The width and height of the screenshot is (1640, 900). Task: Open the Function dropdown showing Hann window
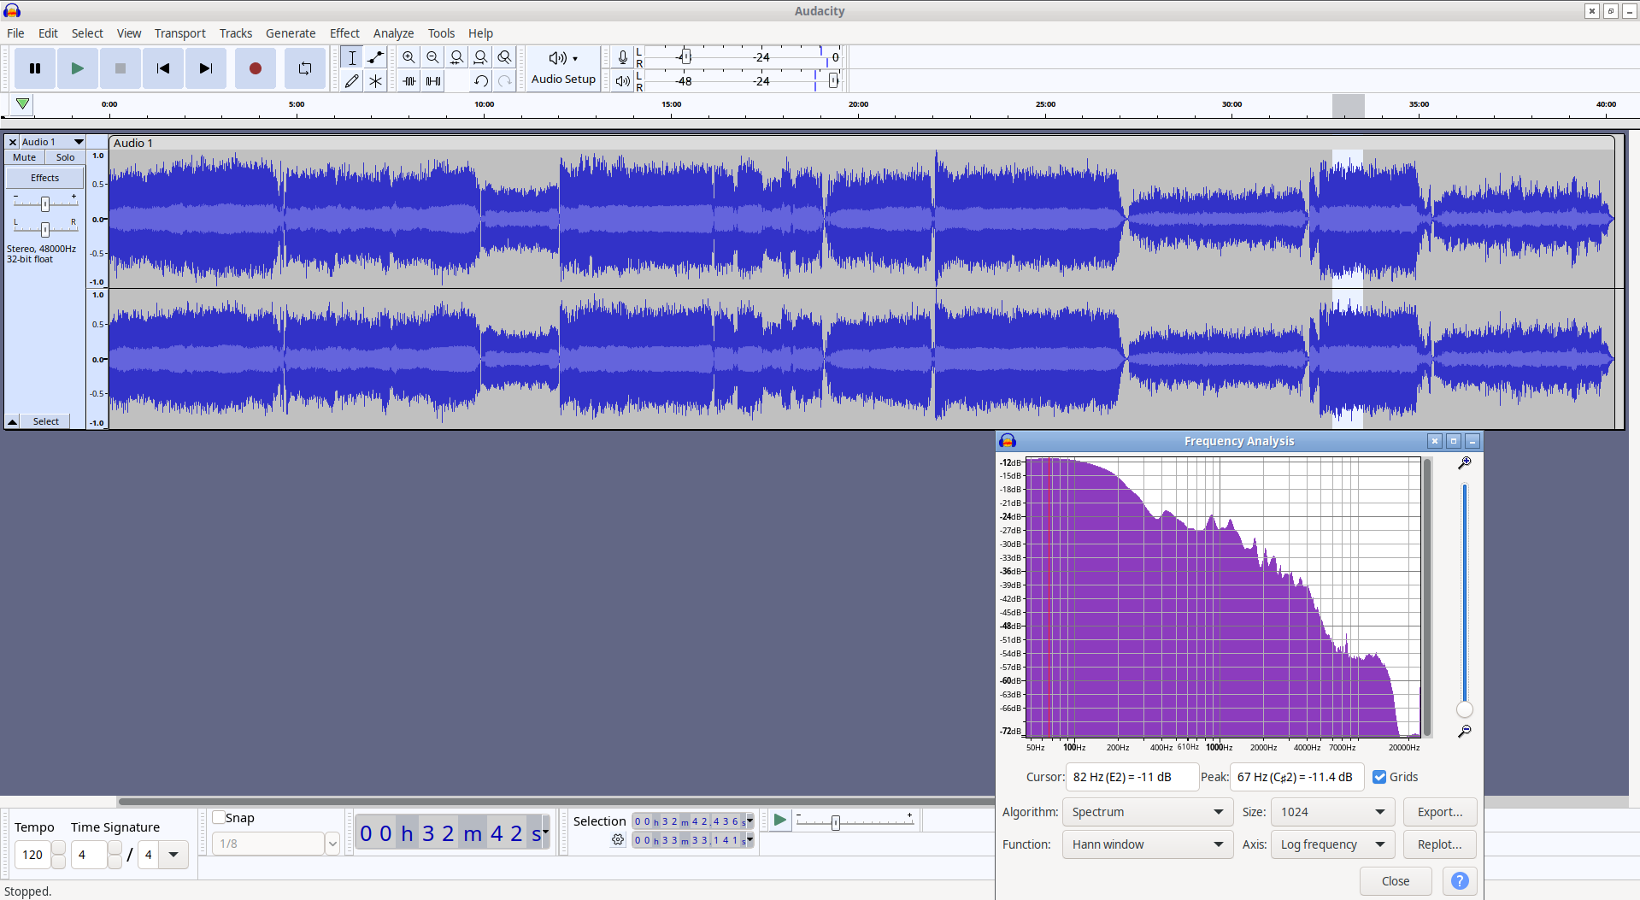coord(1147,844)
